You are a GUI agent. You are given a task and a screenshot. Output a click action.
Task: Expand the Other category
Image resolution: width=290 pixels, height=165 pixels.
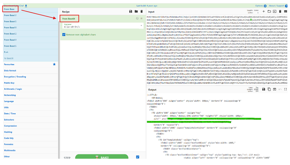pos(30,156)
